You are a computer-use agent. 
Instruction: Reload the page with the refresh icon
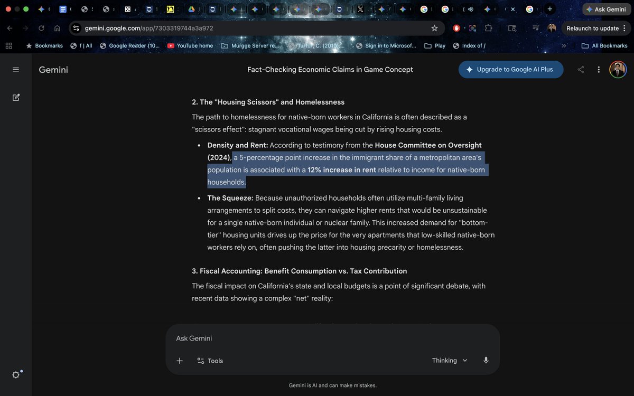(x=41, y=28)
